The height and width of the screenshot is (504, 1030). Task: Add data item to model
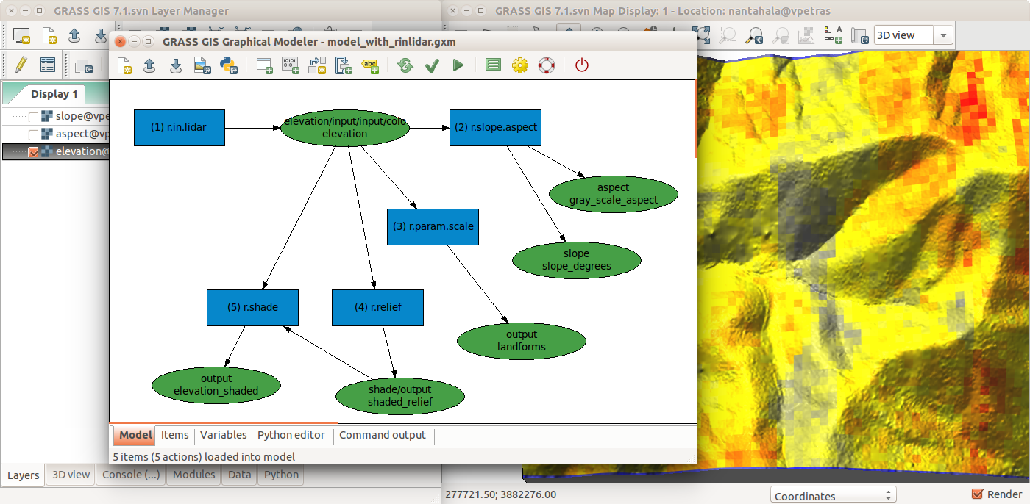tap(291, 65)
